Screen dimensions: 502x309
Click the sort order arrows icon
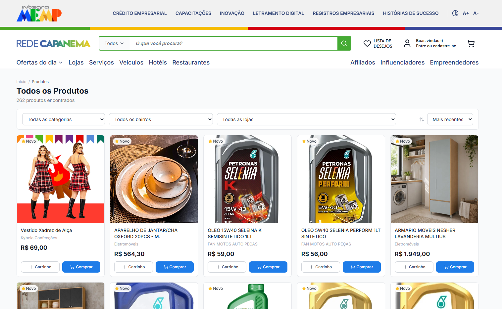[422, 119]
